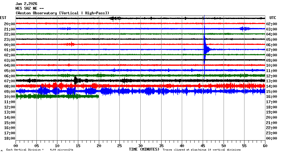Click the 16:00 UTC label on the right
Screen dimensions: 290x154
click(x=271, y=97)
